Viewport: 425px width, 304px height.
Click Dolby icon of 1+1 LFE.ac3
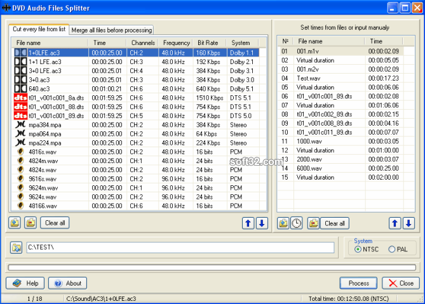pos(20,62)
